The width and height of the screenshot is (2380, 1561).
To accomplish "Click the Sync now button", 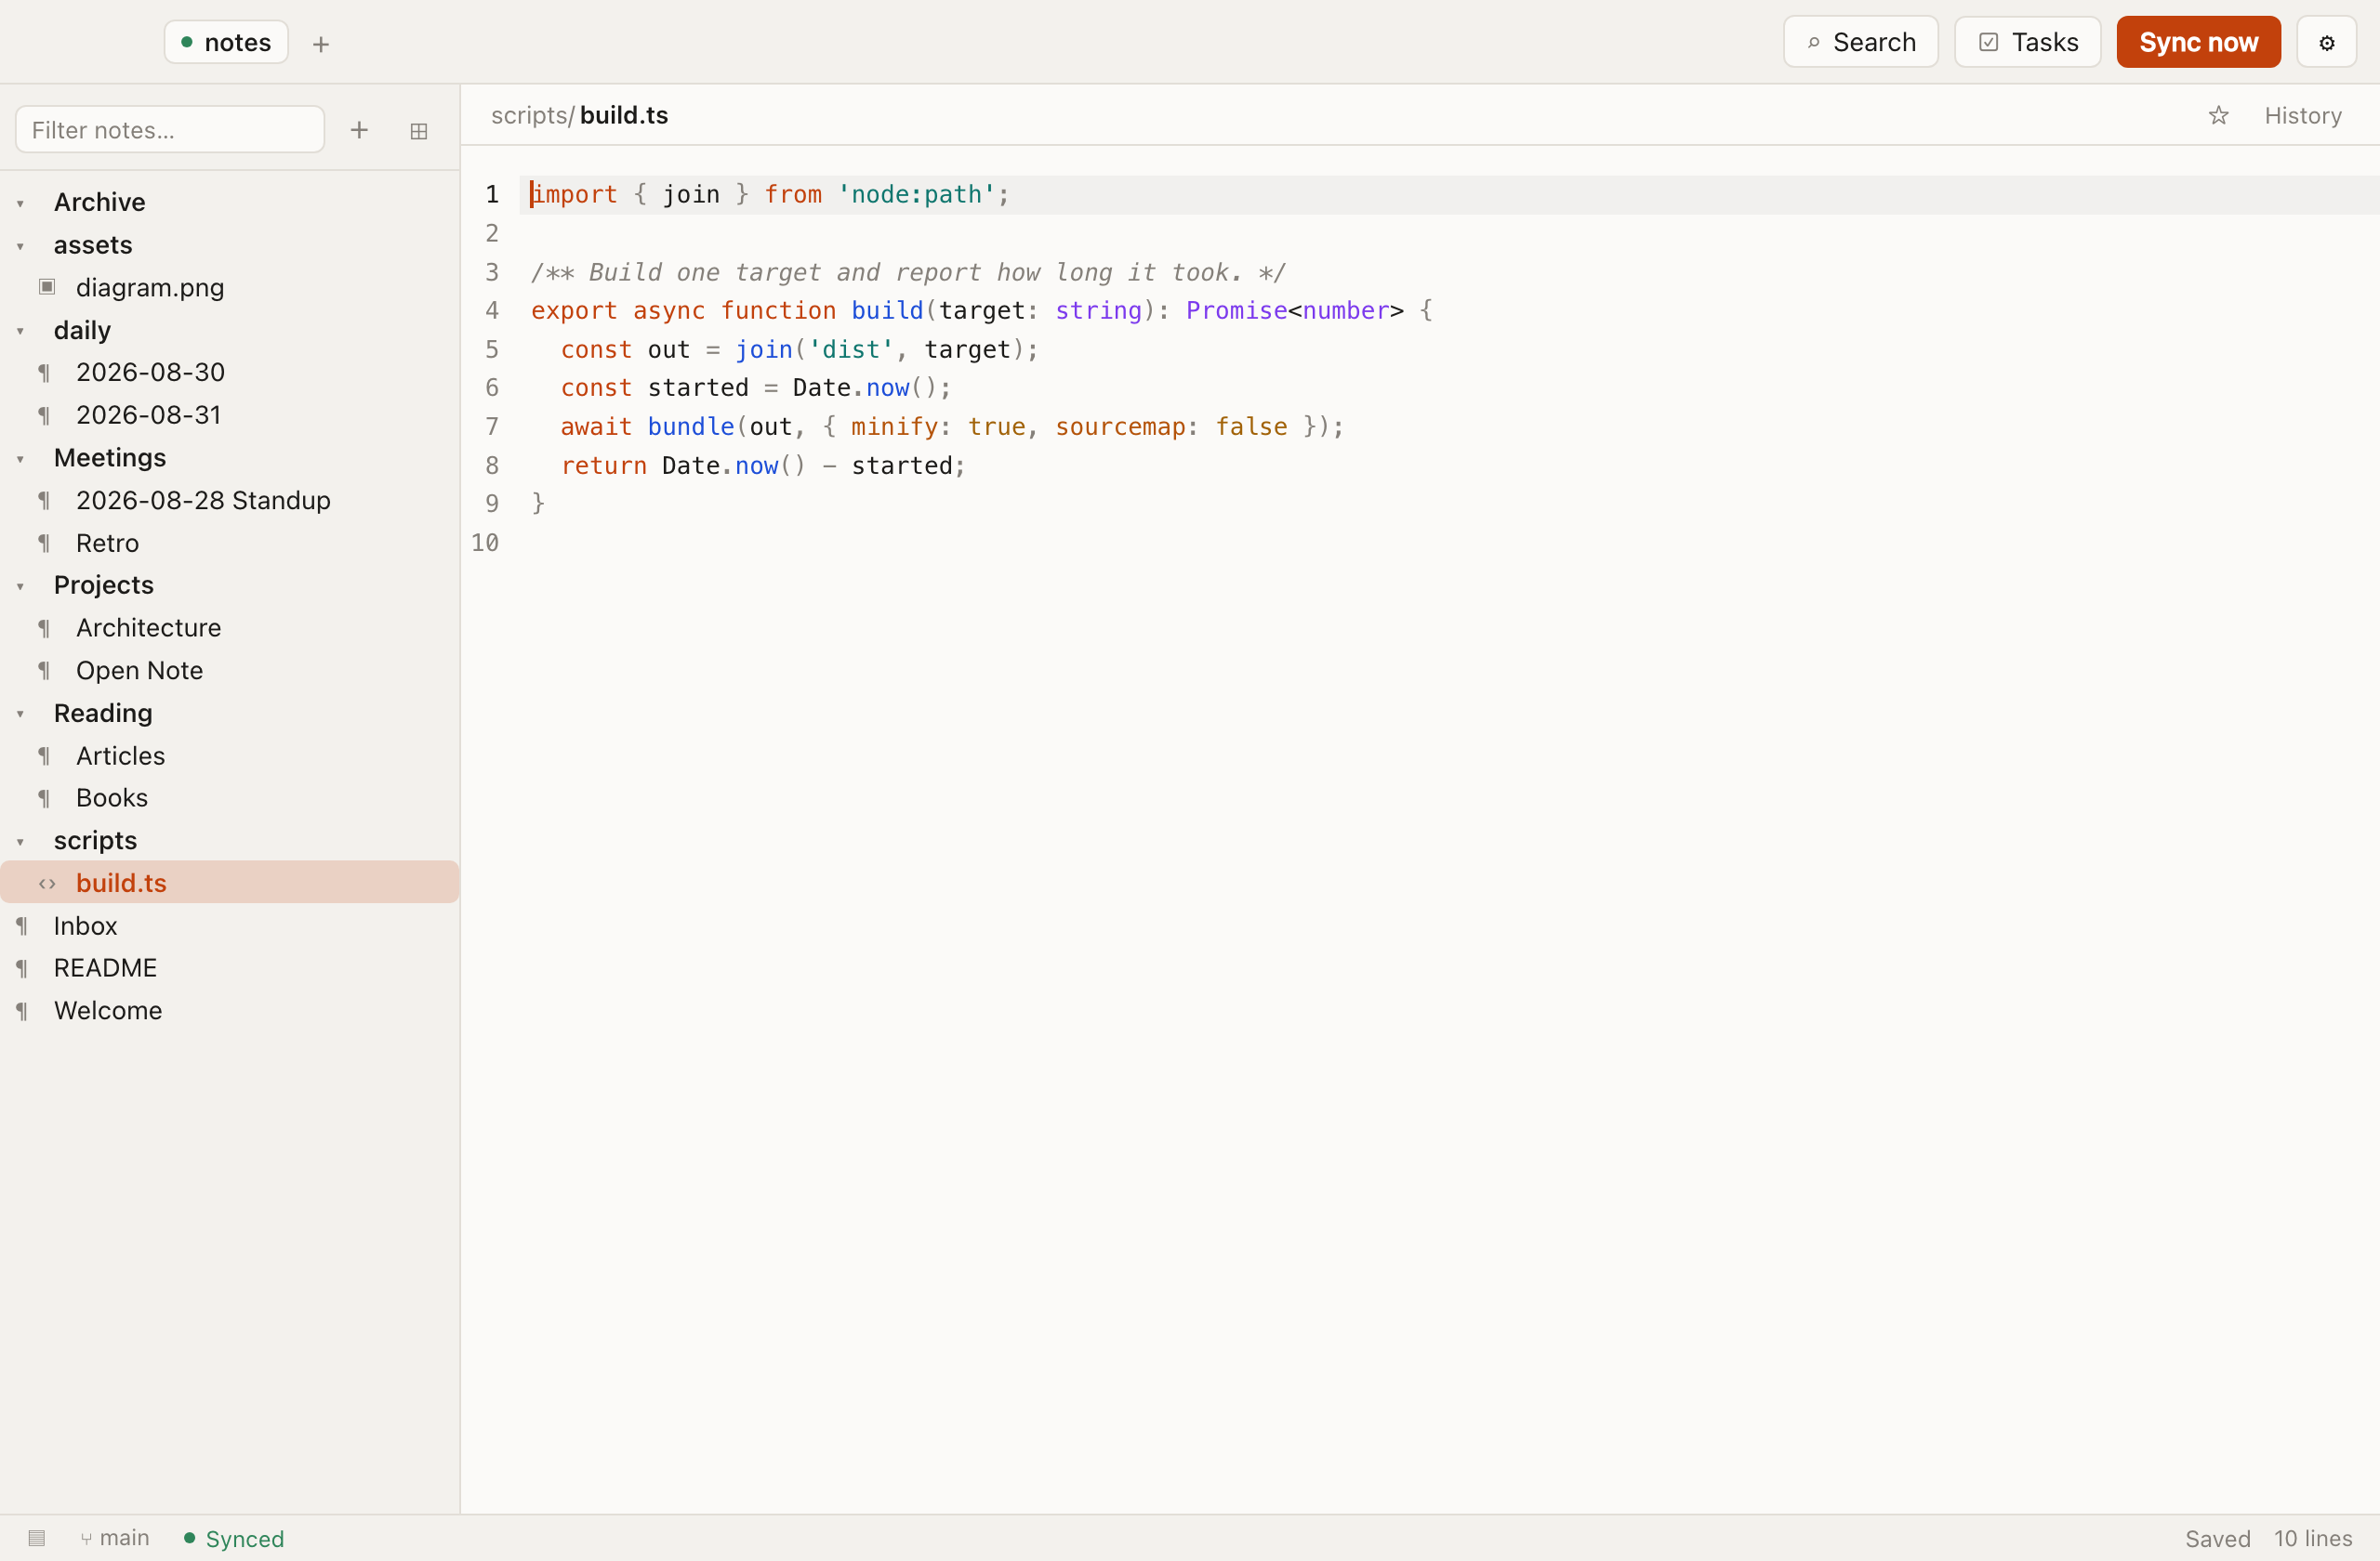I will click(2198, 43).
